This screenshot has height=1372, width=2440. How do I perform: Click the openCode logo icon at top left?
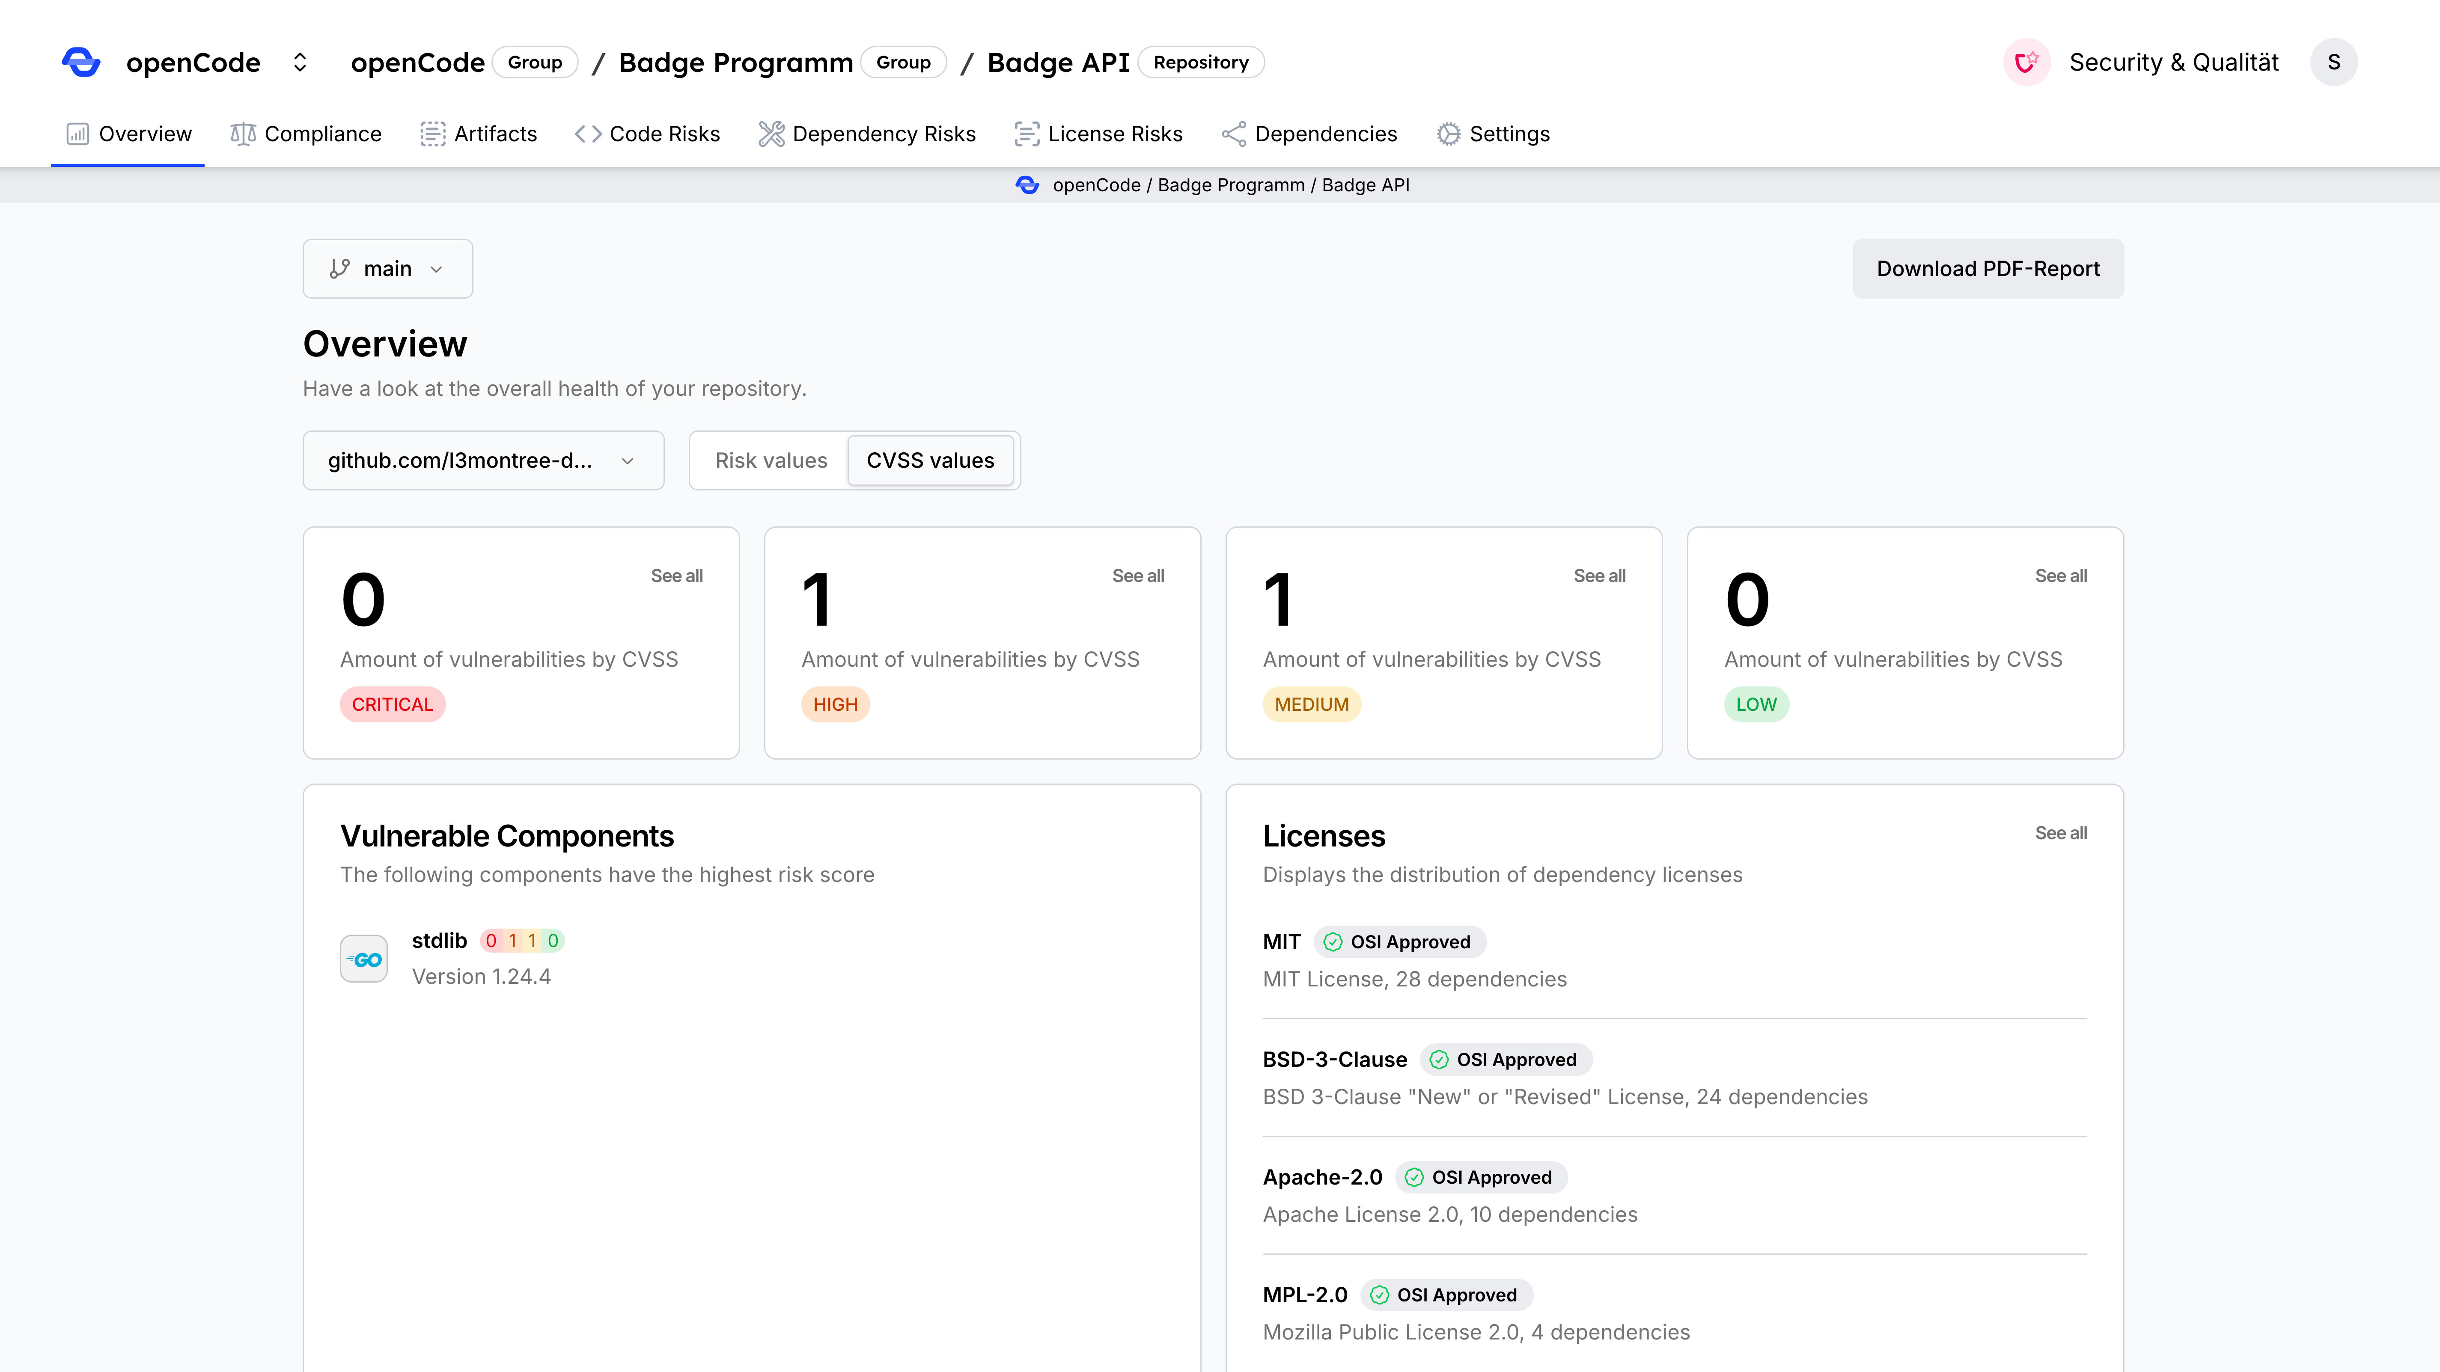(x=80, y=62)
